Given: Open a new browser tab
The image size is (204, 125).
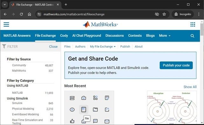Looking at the screenshot, I should 66,4.
